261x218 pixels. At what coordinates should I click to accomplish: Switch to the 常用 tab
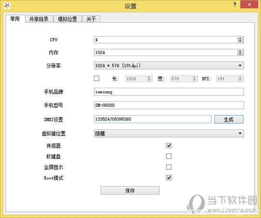click(x=15, y=19)
